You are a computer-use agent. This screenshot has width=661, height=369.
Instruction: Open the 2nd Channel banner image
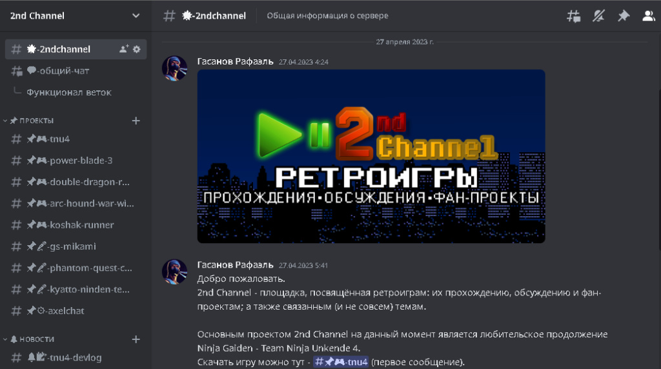[371, 156]
